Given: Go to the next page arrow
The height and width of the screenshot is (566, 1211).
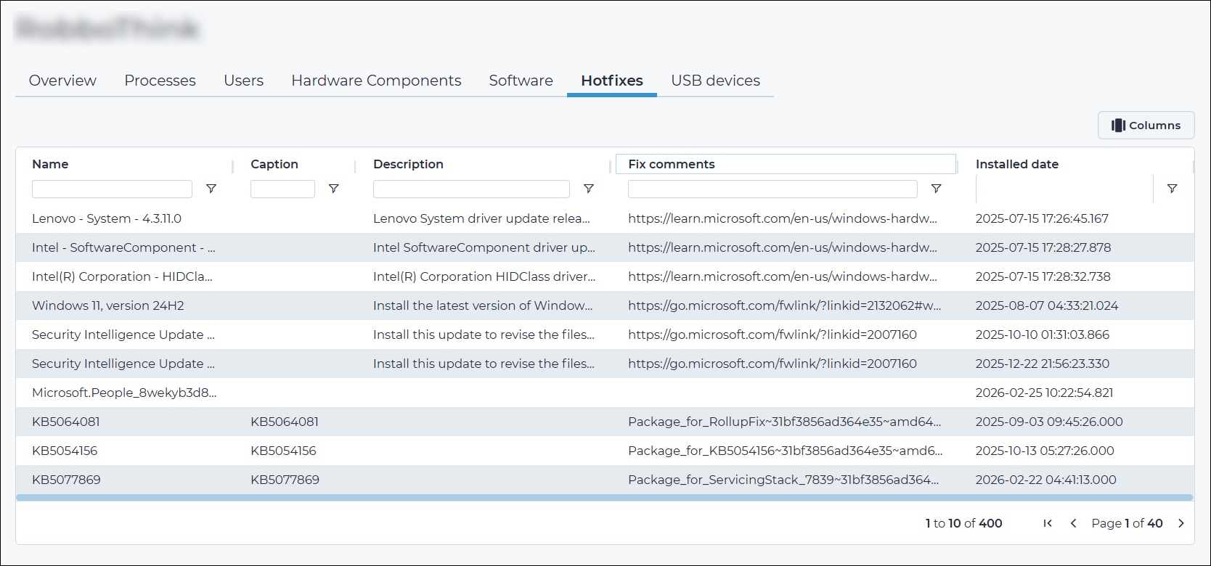Looking at the screenshot, I should [x=1181, y=523].
